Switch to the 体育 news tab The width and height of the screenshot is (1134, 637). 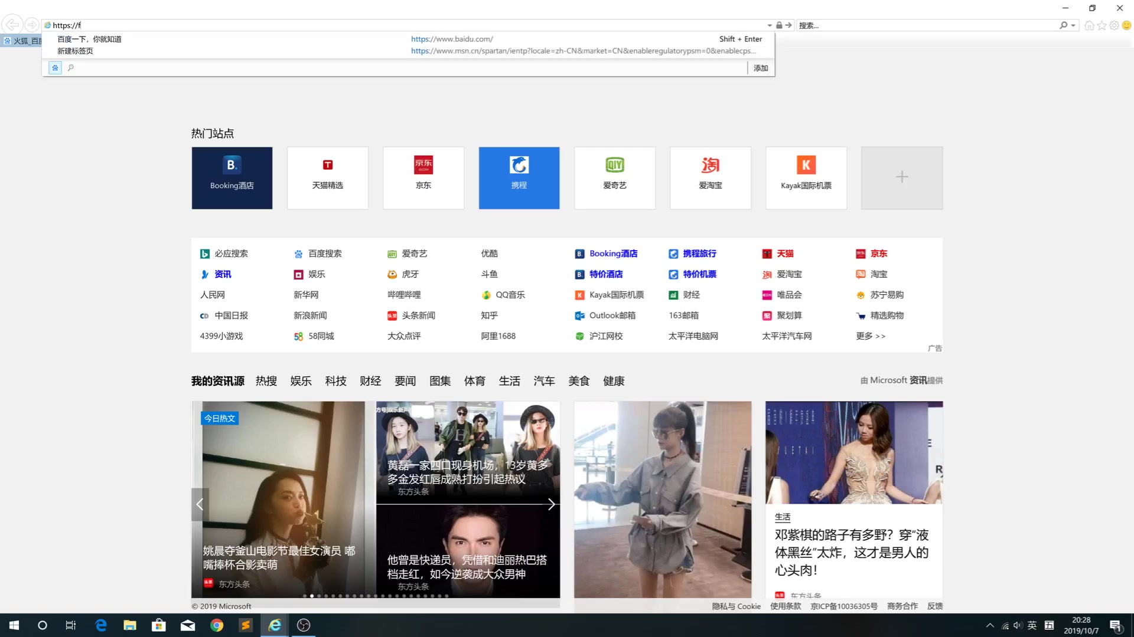[474, 381]
